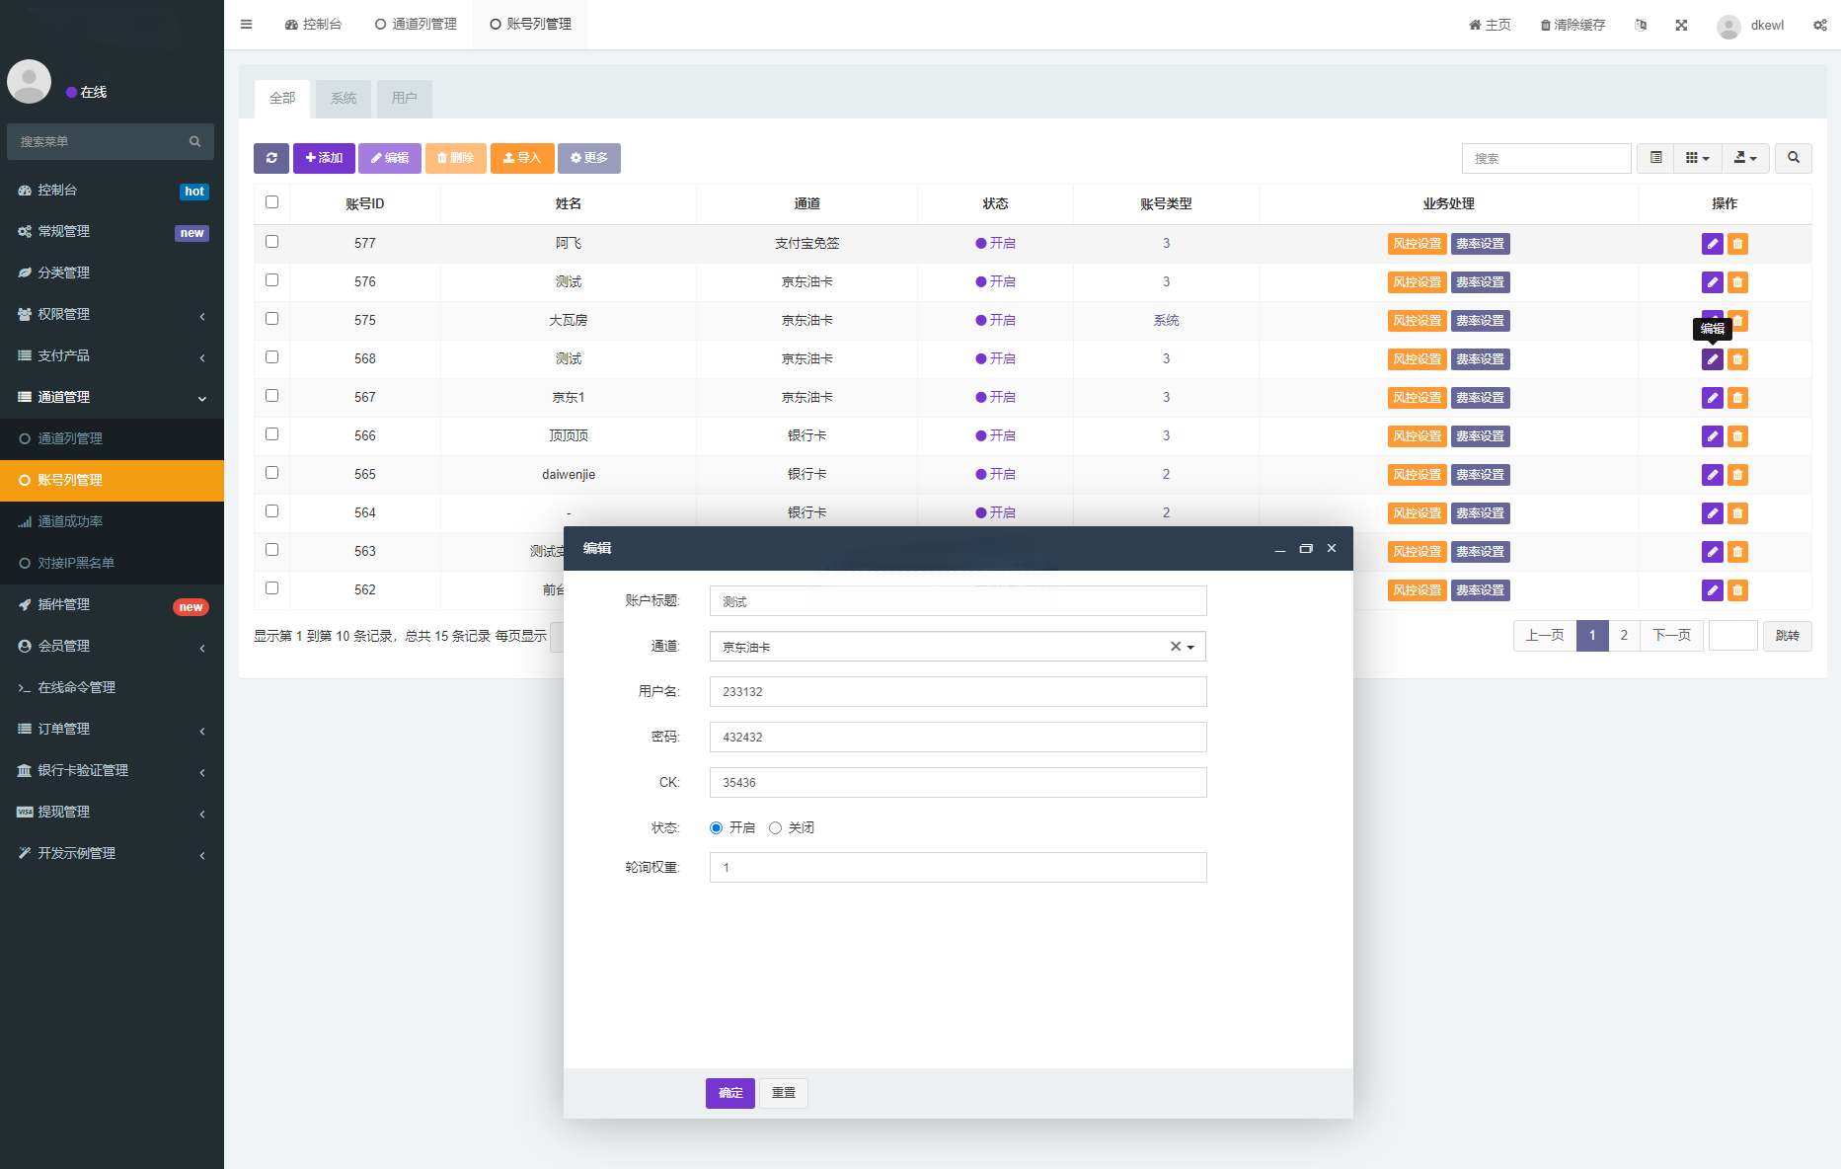Click the 添加 add button above the table

[x=324, y=158]
